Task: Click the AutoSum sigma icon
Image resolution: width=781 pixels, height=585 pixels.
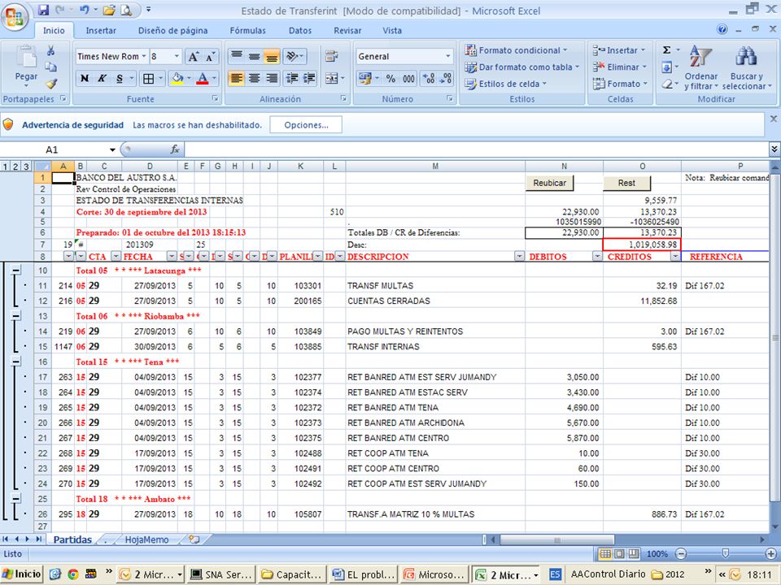Action: (666, 50)
